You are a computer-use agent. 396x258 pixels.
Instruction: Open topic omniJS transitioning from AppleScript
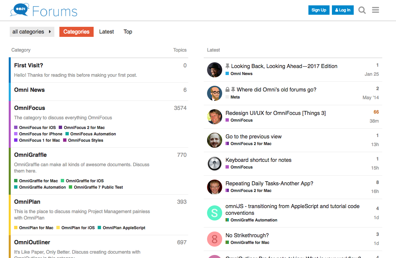[292, 209]
